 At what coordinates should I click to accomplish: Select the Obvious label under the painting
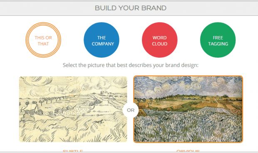pyautogui.click(x=188, y=151)
